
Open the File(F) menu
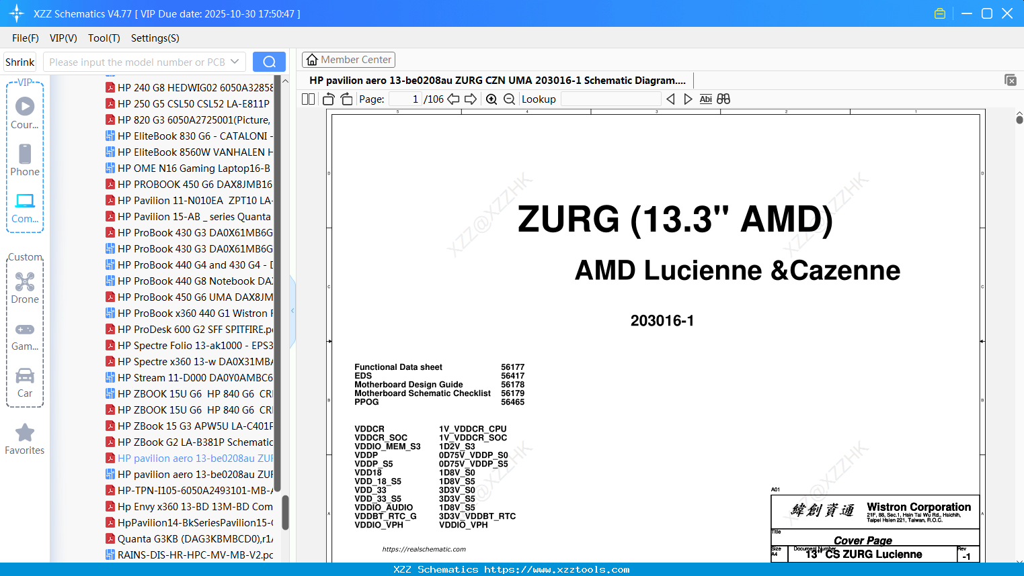(26, 38)
